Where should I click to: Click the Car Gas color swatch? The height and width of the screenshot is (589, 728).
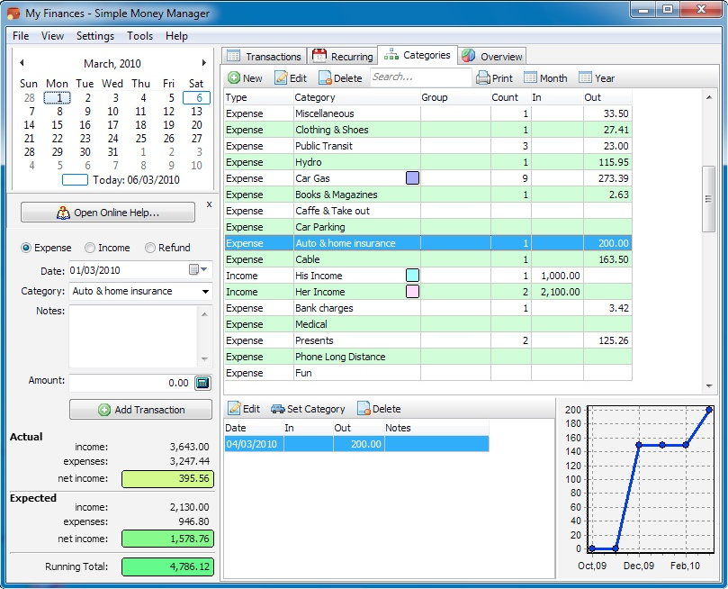coord(412,178)
